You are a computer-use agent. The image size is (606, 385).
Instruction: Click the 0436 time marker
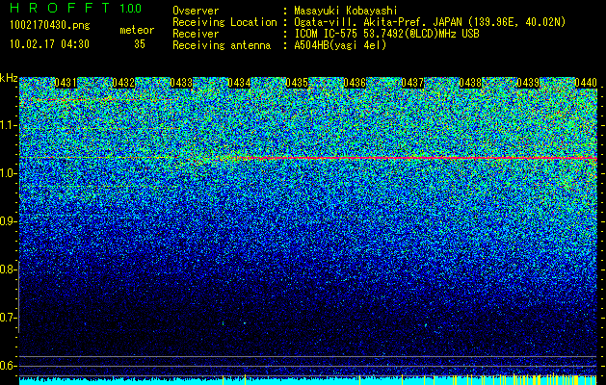tap(355, 83)
